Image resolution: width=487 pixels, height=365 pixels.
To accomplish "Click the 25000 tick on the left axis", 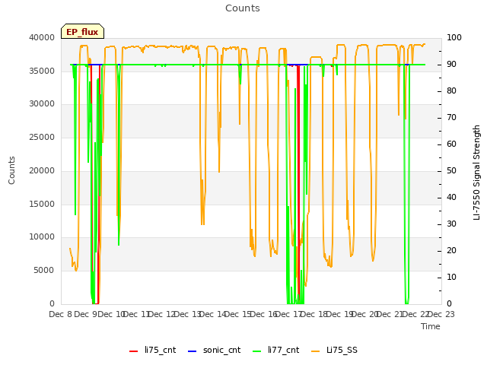I will (x=42, y=137).
